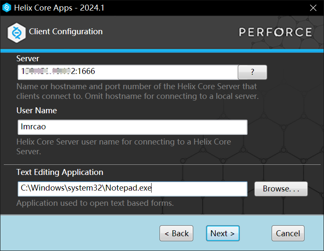Click the 'Helix Core Server user name' description
This screenshot has width=324, height=251.
coord(124,147)
